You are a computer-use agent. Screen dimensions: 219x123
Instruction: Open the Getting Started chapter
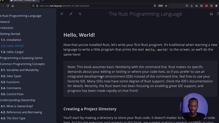(x=10, y=34)
